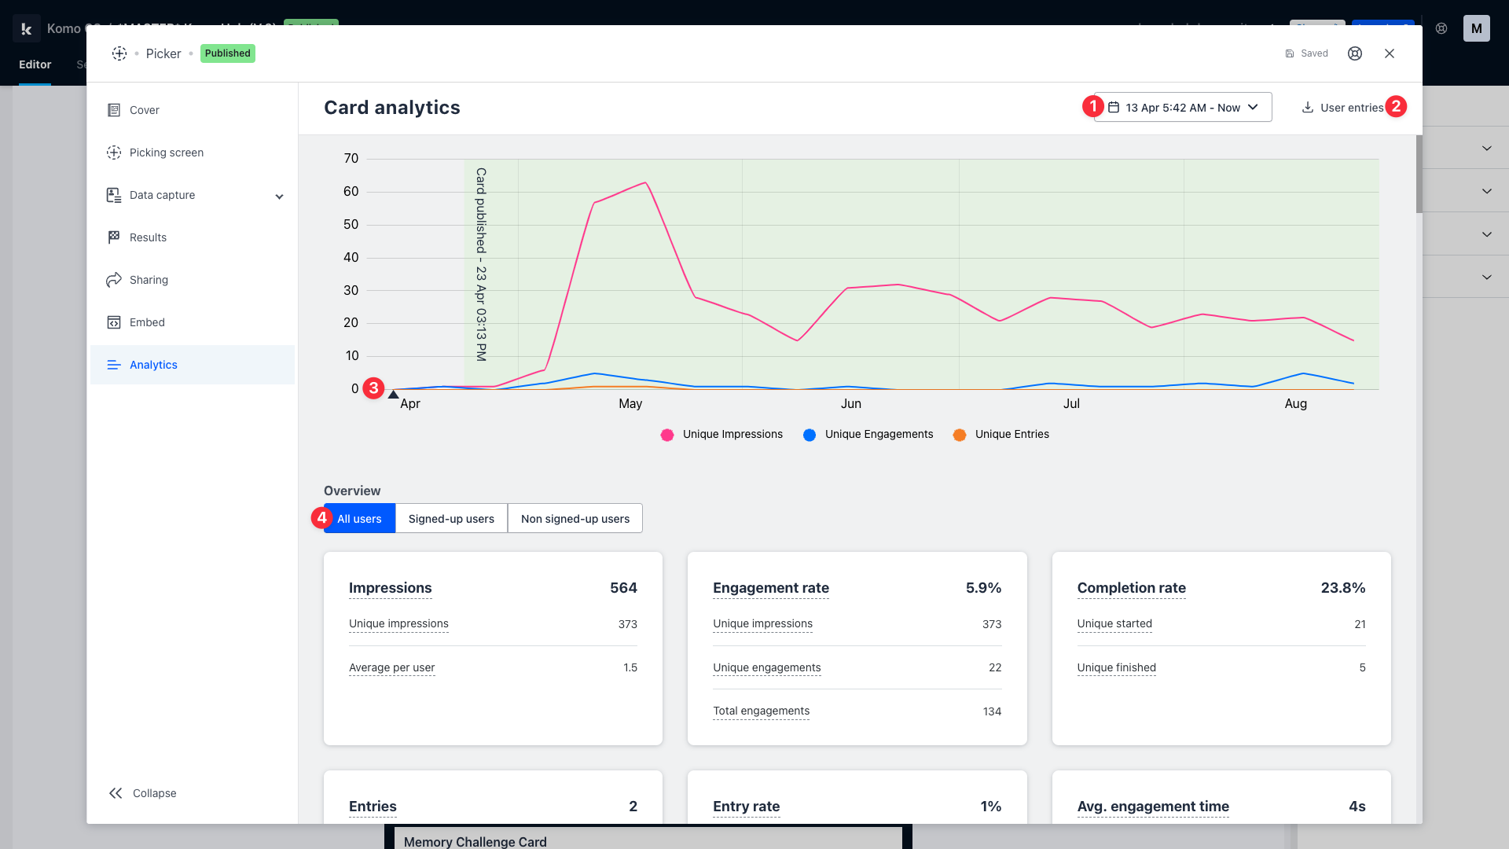This screenshot has height=849, width=1509.
Task: Click the Results flag icon
Action: coord(114,237)
